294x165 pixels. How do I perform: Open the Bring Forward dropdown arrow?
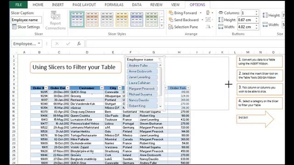201,13
